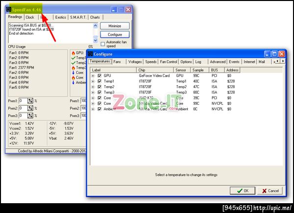
Task: Click the 'AMD K10' chip cell
Action: [146, 98]
